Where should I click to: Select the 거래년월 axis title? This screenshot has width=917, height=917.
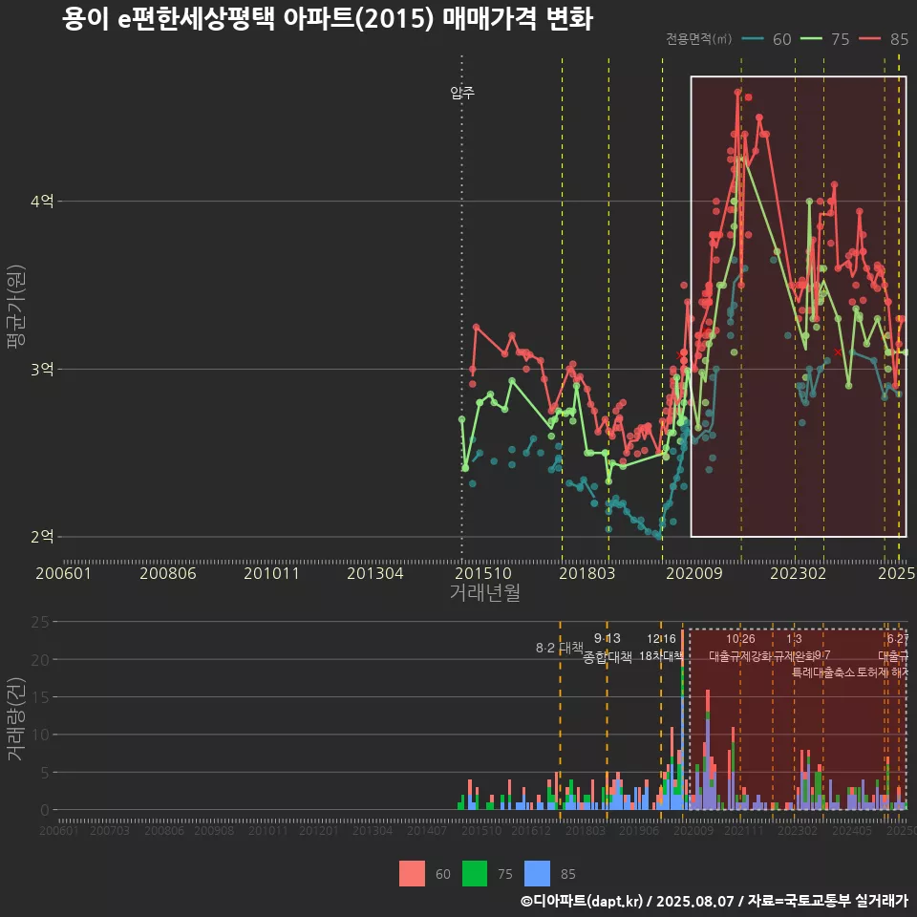click(x=485, y=592)
